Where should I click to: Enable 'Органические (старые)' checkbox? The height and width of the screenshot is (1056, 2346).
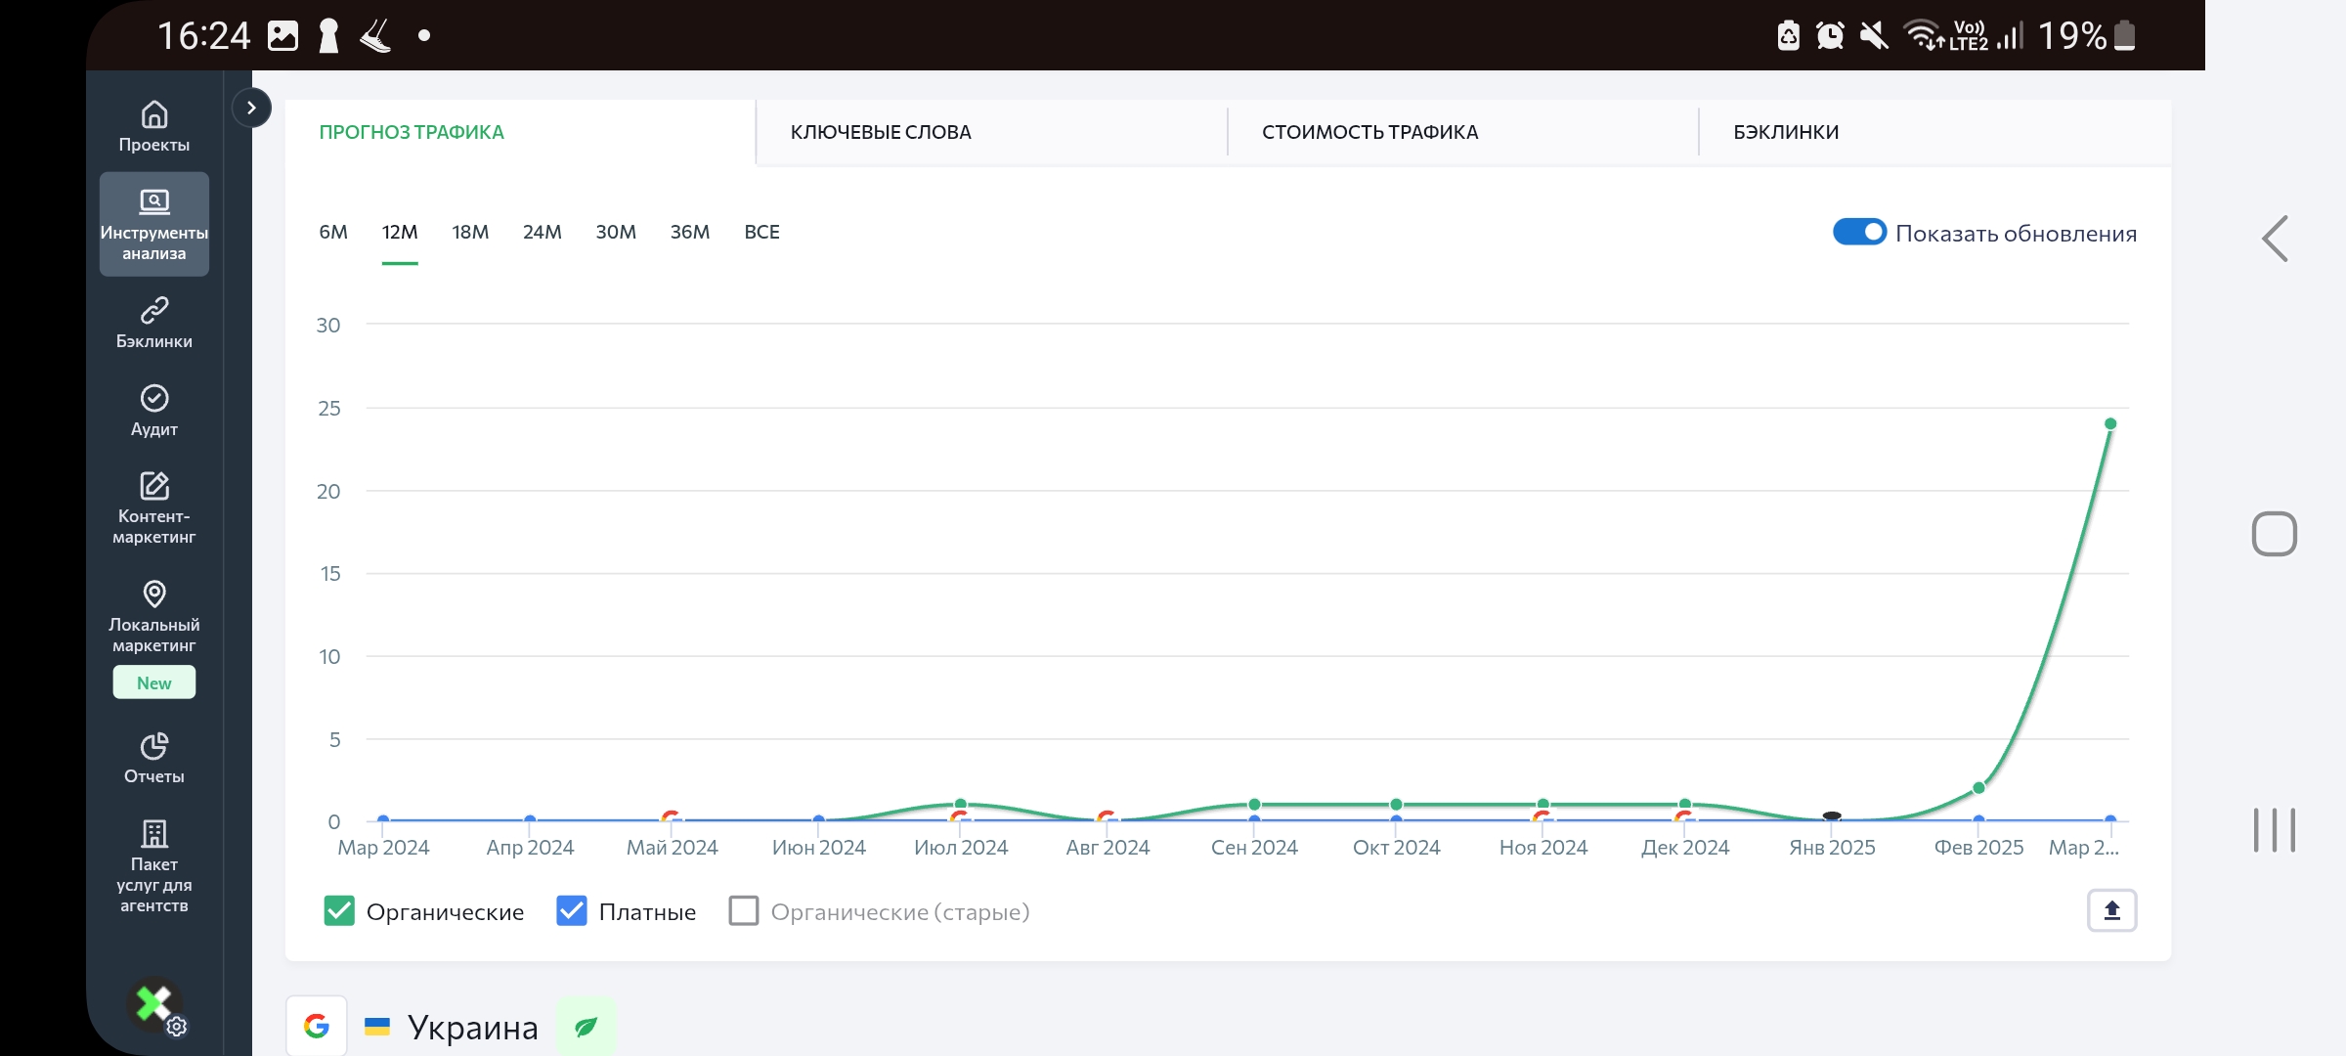point(744,911)
